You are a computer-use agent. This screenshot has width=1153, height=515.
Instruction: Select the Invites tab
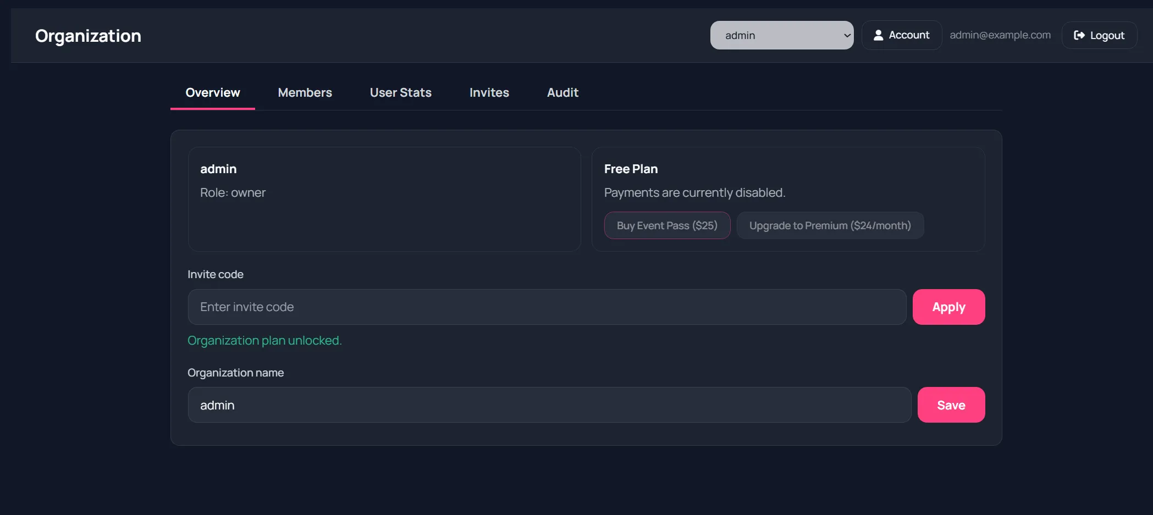coord(489,92)
